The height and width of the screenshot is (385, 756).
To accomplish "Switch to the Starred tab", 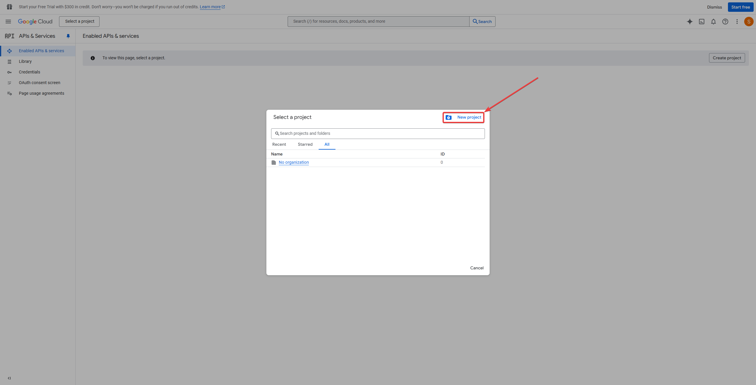I will pyautogui.click(x=305, y=144).
